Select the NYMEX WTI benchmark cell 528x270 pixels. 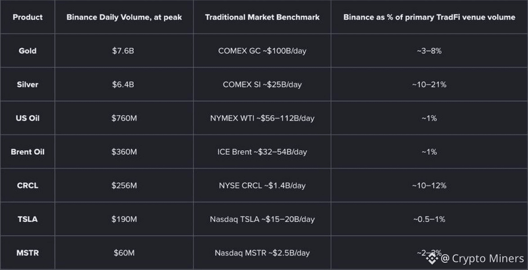point(262,118)
